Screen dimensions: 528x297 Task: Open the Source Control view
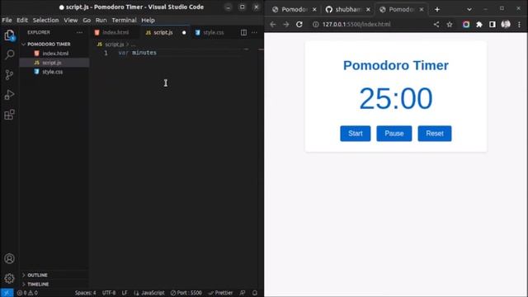point(9,75)
